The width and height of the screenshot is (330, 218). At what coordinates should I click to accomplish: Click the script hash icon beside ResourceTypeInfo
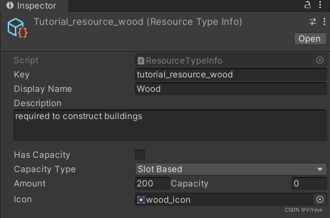pyautogui.click(x=141, y=61)
